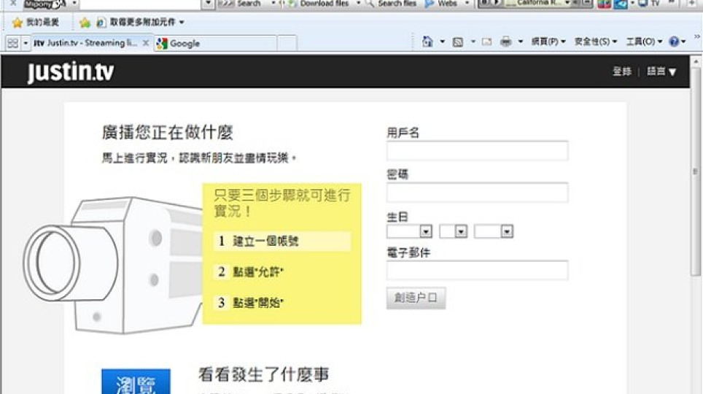
Task: Click the RSS feeds icon
Action: click(x=458, y=42)
